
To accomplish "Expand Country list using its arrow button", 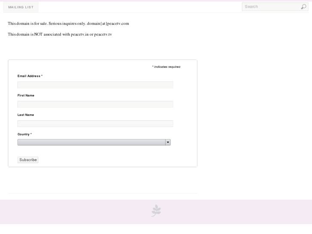I will coord(168,143).
